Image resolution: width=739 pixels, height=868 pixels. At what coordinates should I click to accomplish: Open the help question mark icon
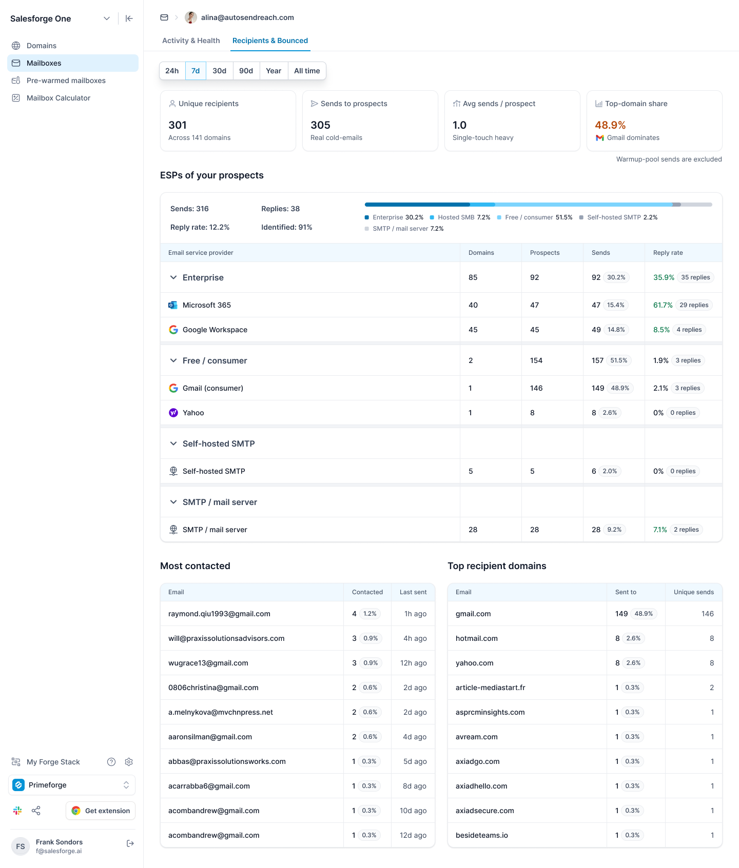pyautogui.click(x=111, y=762)
